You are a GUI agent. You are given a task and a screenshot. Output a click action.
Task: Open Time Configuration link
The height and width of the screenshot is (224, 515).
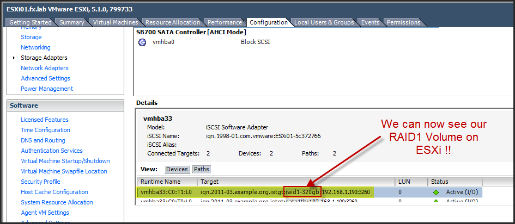click(x=45, y=130)
